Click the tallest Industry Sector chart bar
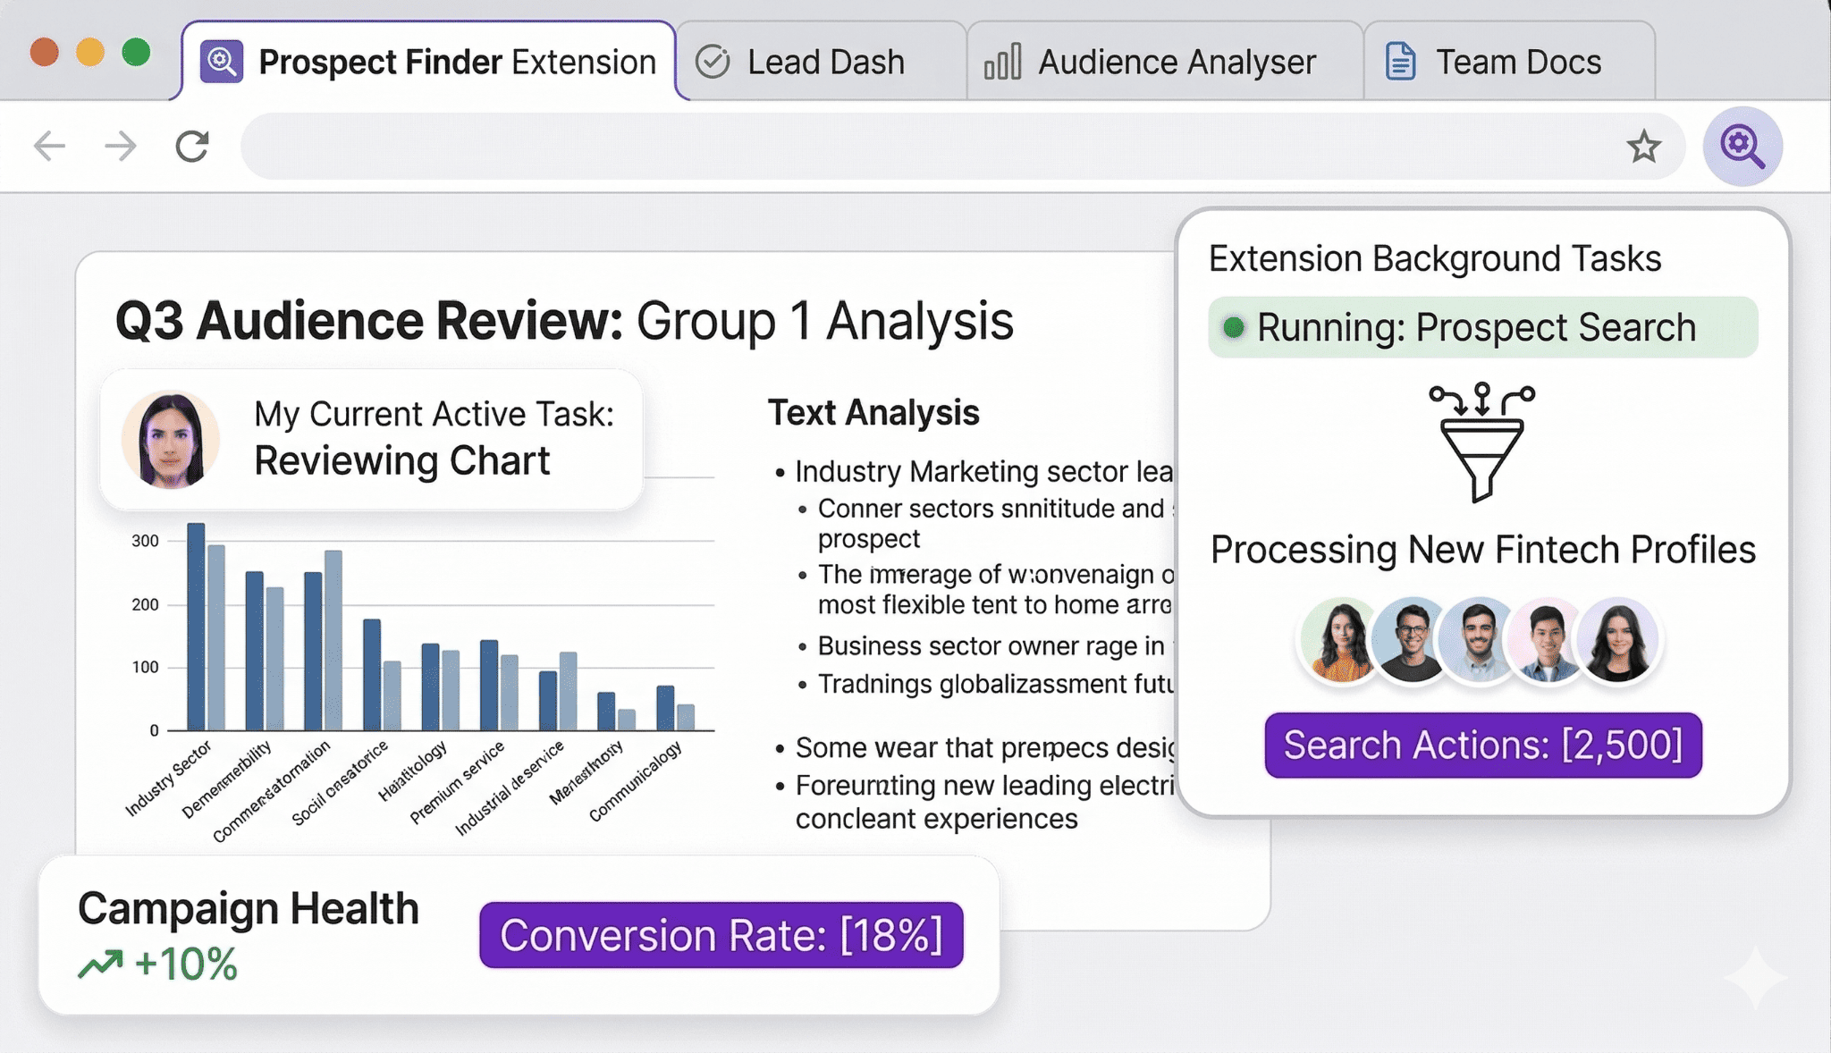Viewport: 1831px width, 1053px height. tap(196, 626)
